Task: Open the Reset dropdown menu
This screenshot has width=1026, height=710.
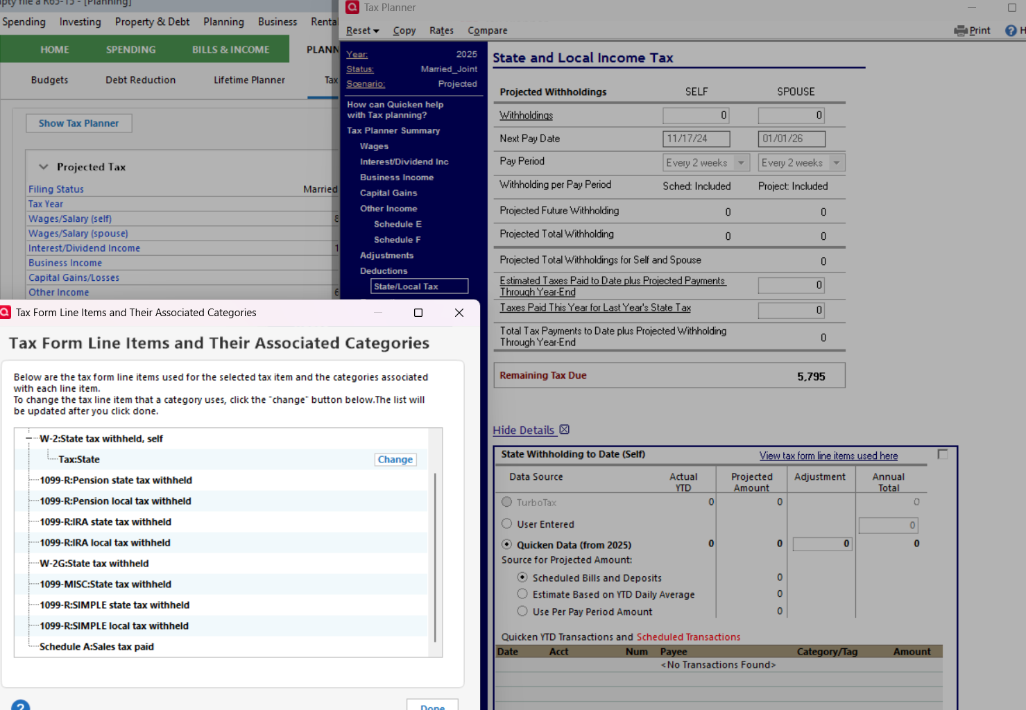Action: pyautogui.click(x=363, y=31)
